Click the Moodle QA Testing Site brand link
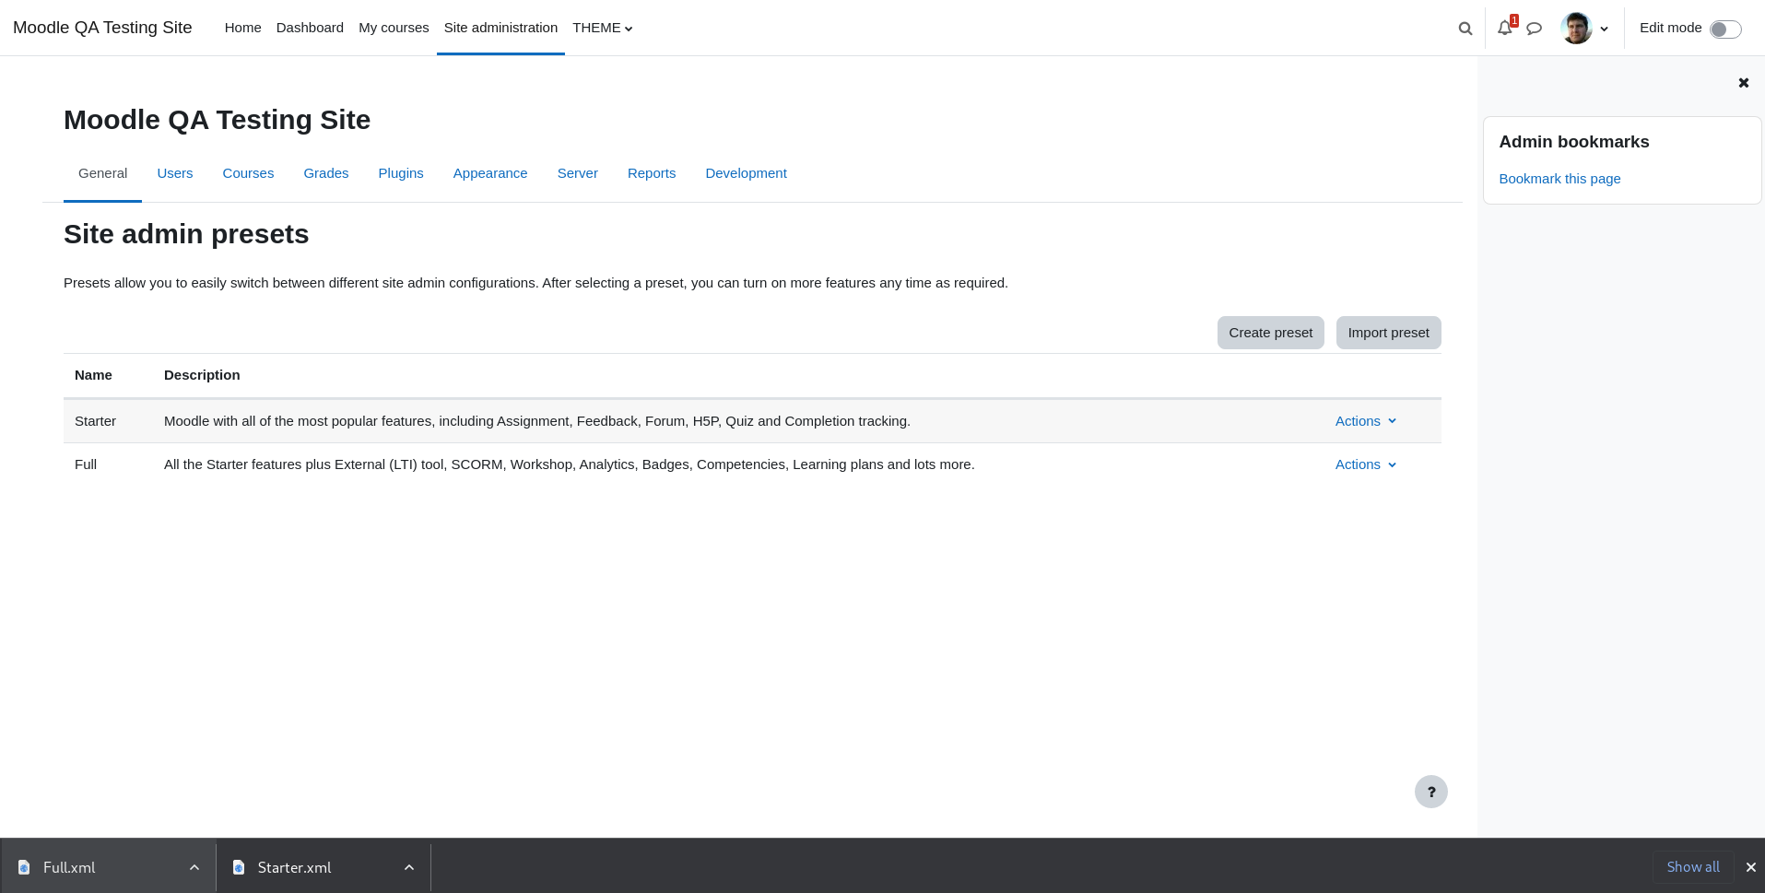Image resolution: width=1765 pixels, height=893 pixels. pyautogui.click(x=102, y=28)
